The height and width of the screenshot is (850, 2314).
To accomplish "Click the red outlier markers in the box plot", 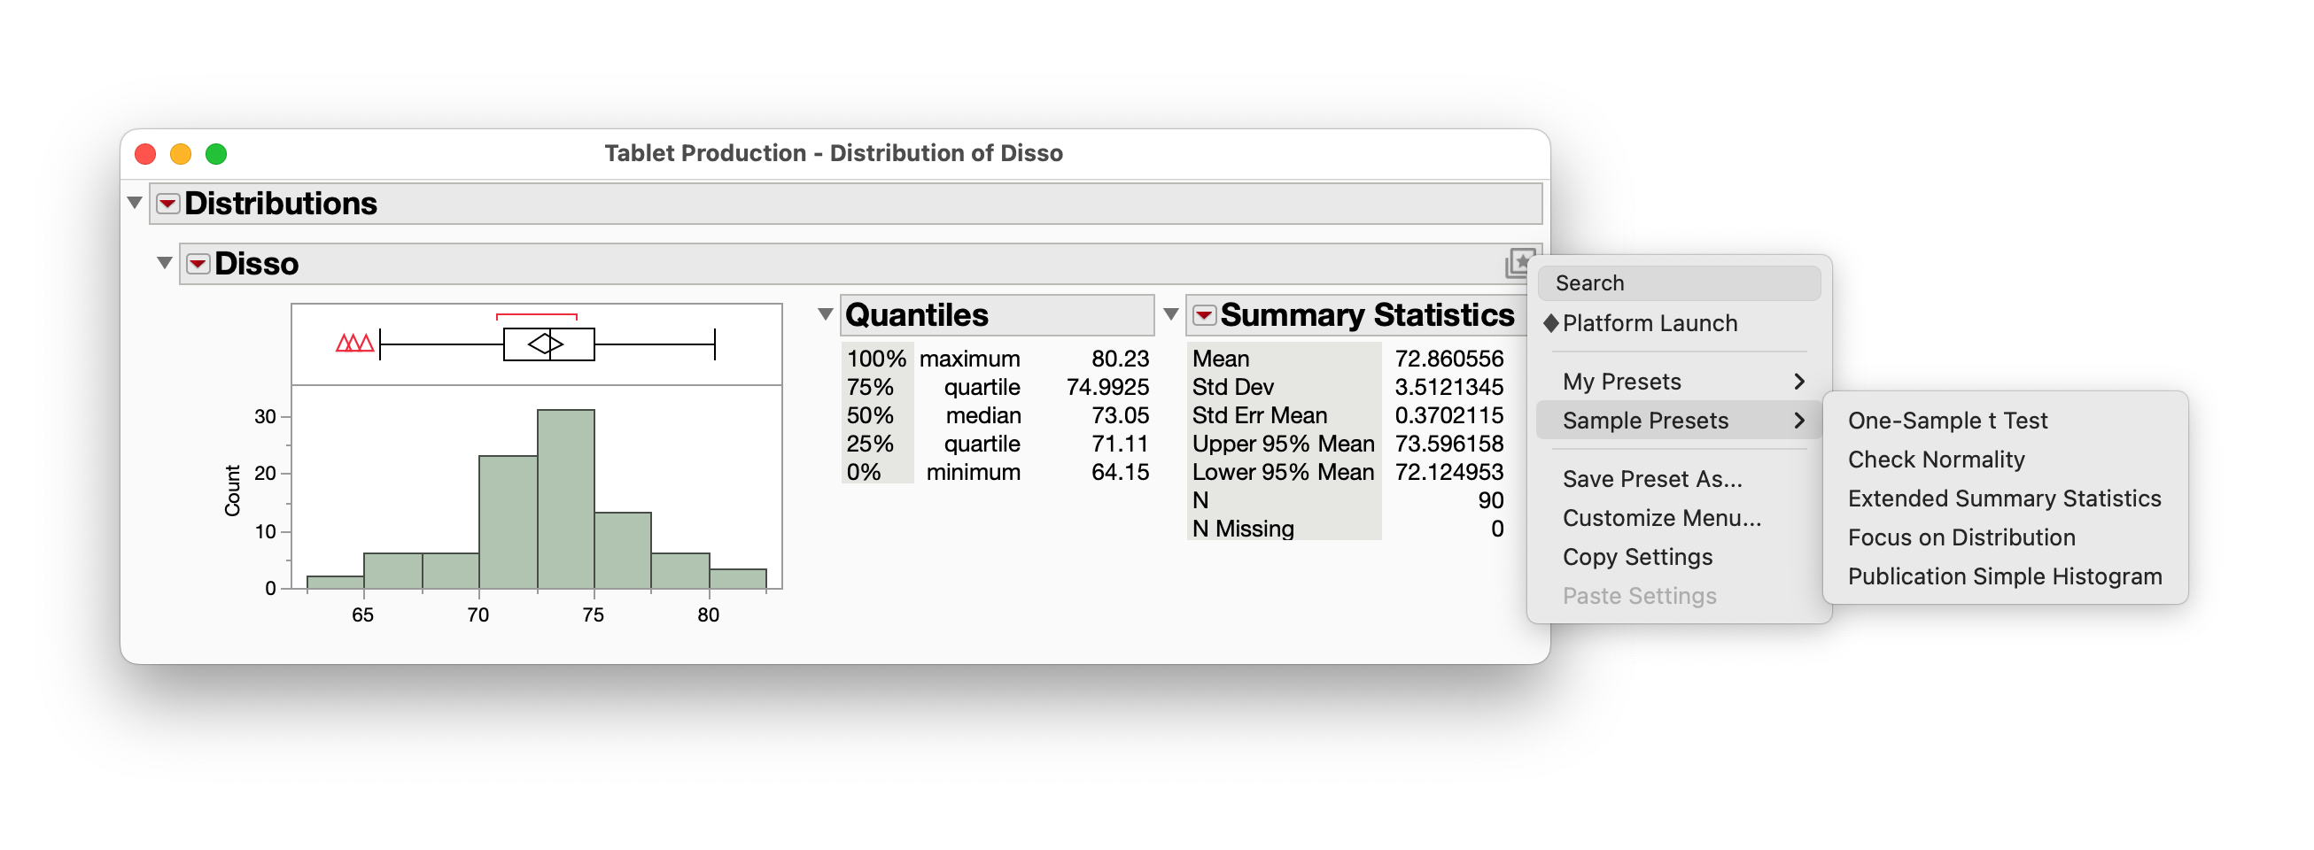I will click(354, 343).
